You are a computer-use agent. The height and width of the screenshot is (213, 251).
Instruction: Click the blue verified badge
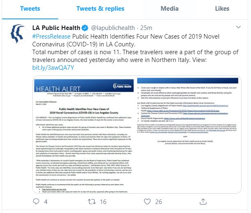pyautogui.click(x=85, y=28)
